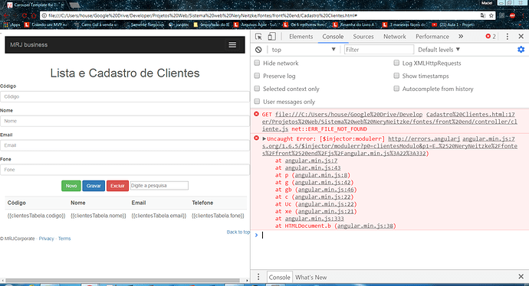Screen dimensions: 529x286
Task: Show more DevTools tabs chevron
Action: click(461, 37)
